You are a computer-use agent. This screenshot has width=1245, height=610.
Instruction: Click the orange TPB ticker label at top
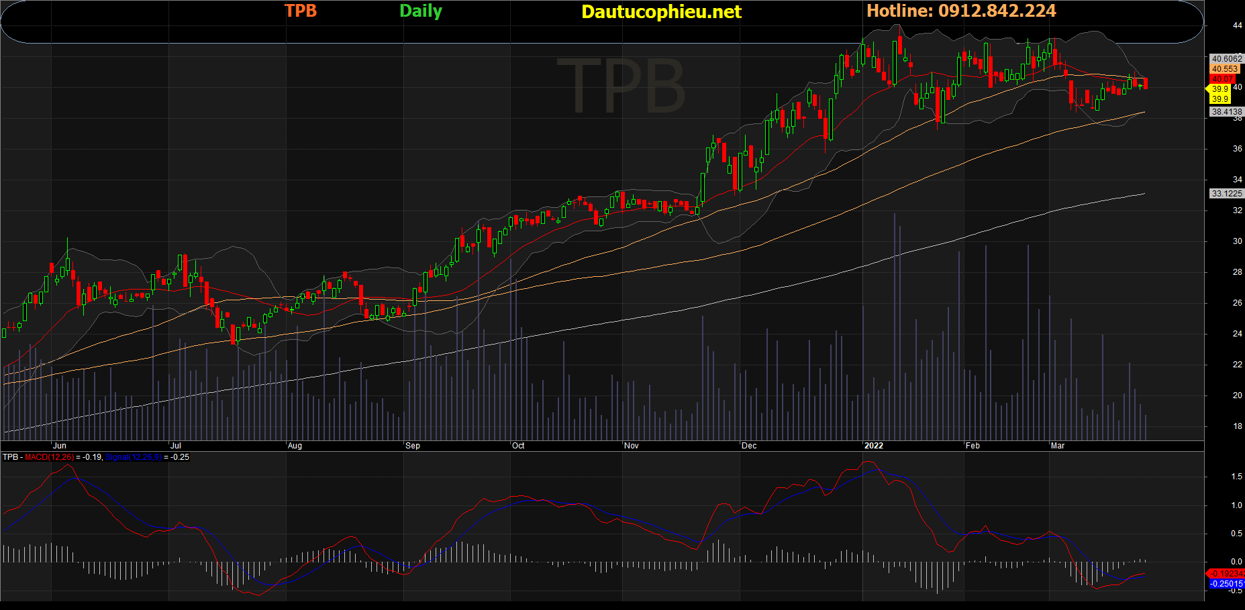300,11
